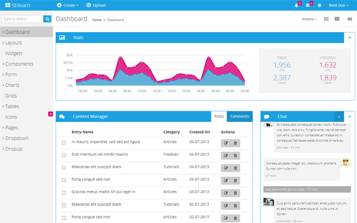The height and width of the screenshot is (223, 357).
Task: Delete the Tutorials entry dated 04-07-2013
Action: click(x=236, y=168)
